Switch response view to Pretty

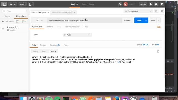click(36, 51)
